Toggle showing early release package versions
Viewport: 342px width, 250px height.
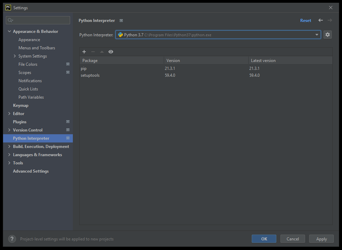[x=110, y=52]
